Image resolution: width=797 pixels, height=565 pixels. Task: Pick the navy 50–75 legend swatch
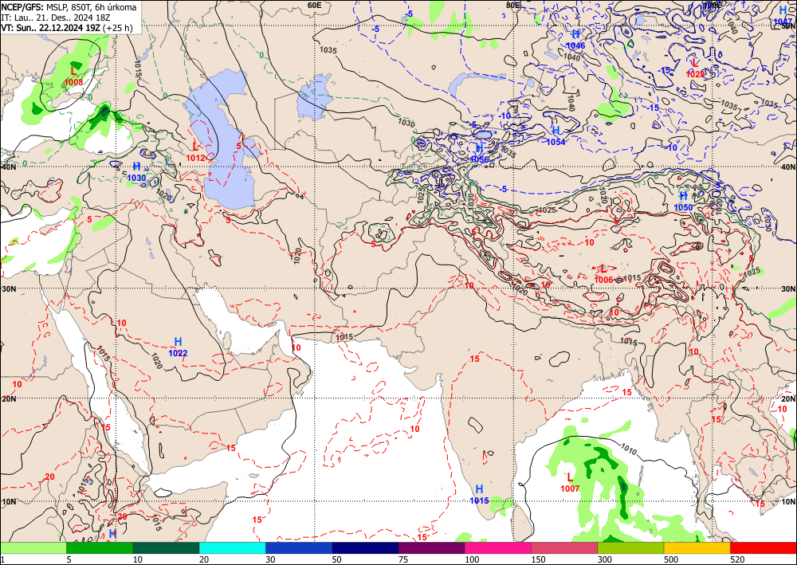(365, 547)
